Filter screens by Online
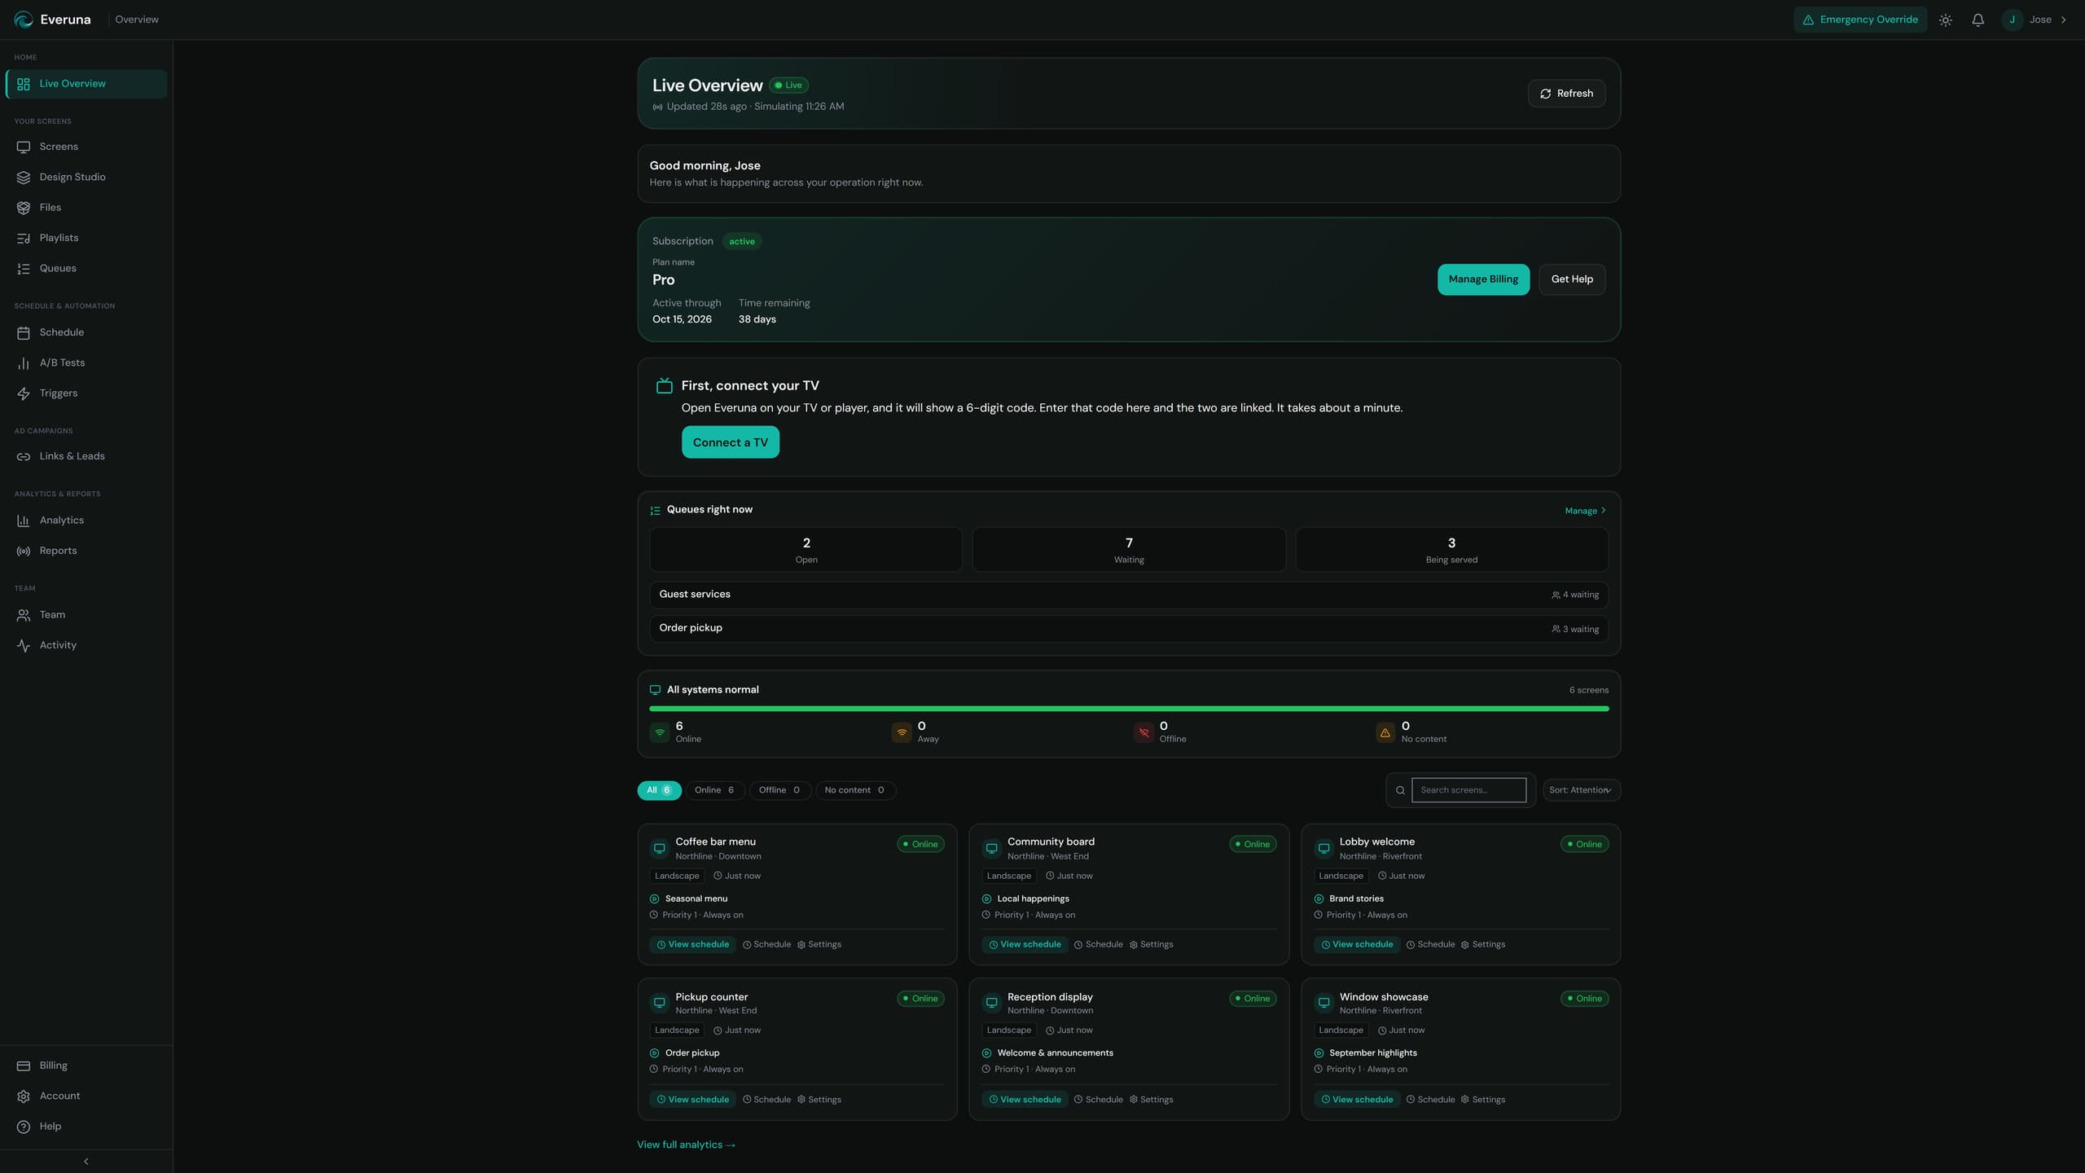 [x=714, y=790]
